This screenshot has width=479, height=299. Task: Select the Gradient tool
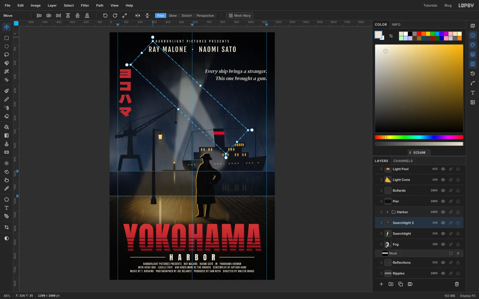point(7,135)
